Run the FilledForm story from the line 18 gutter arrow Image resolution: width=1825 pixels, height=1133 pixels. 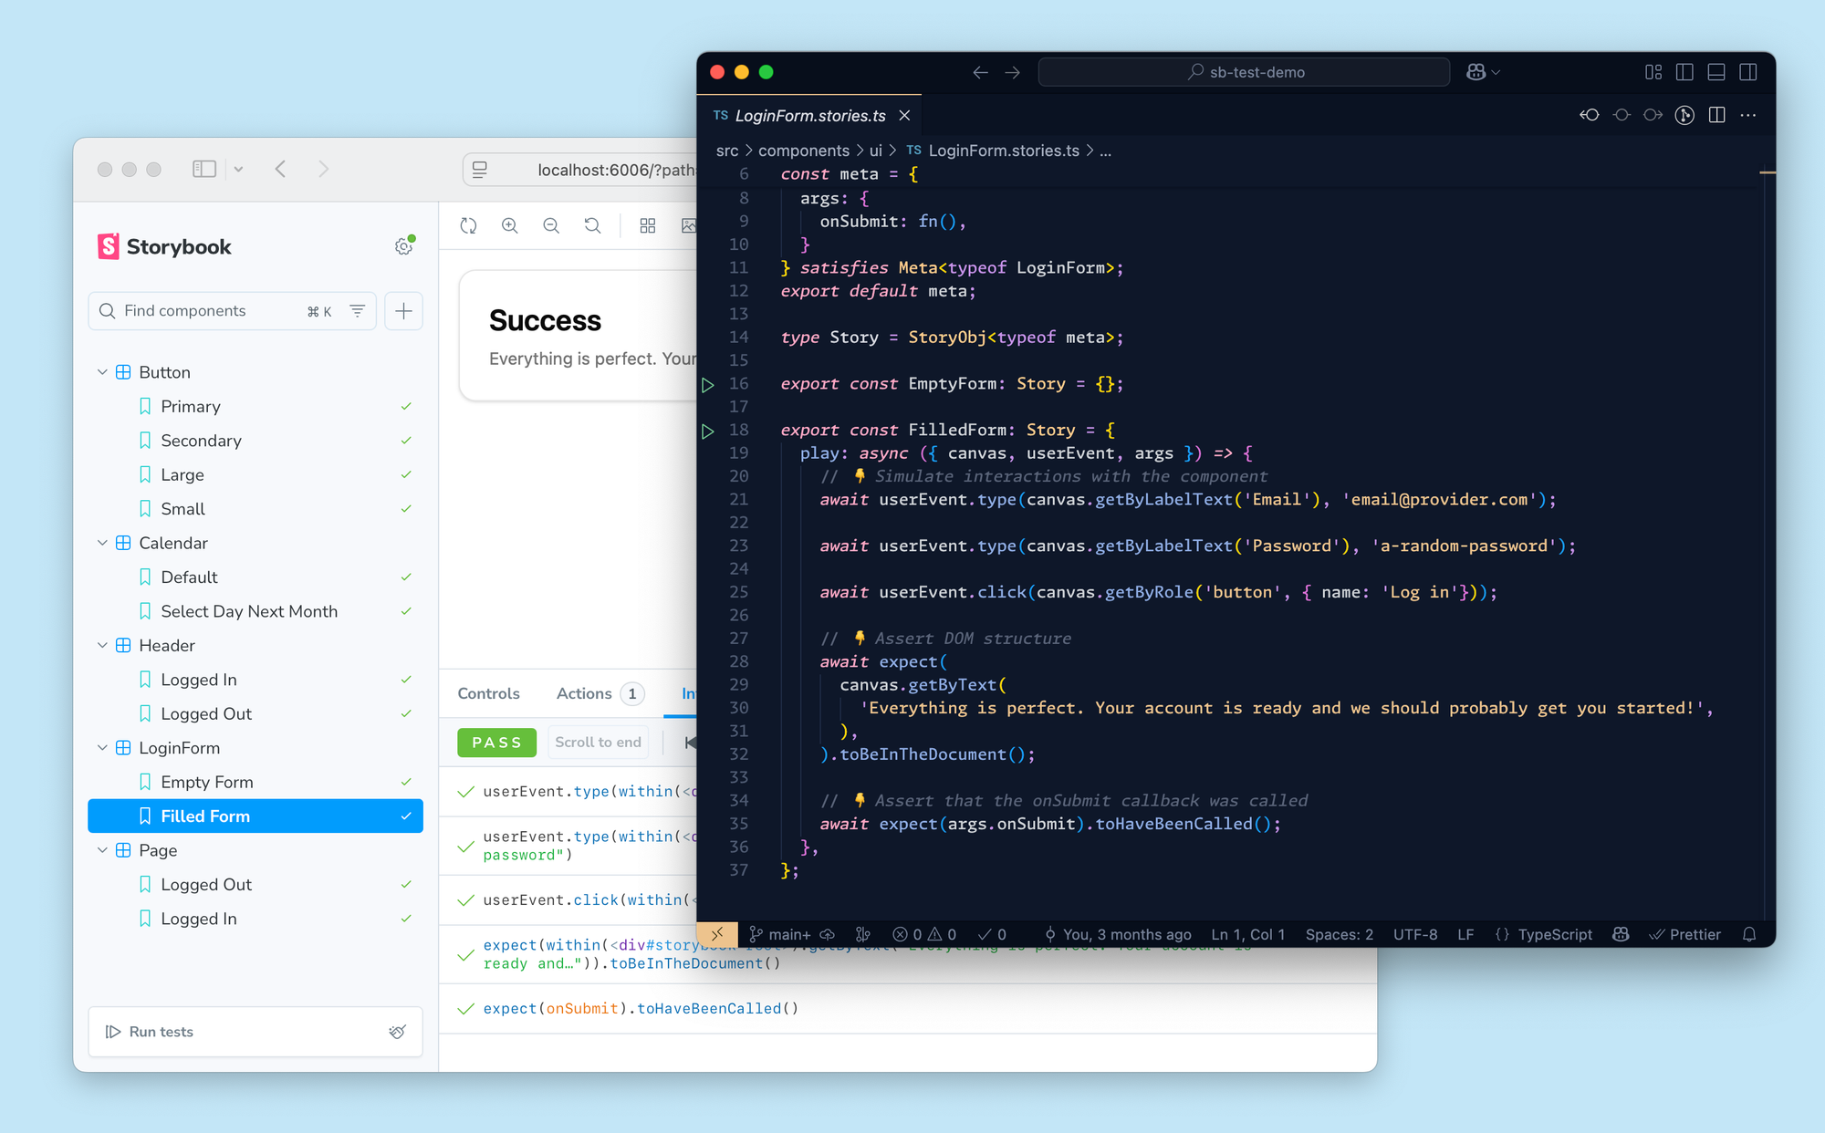pos(708,431)
